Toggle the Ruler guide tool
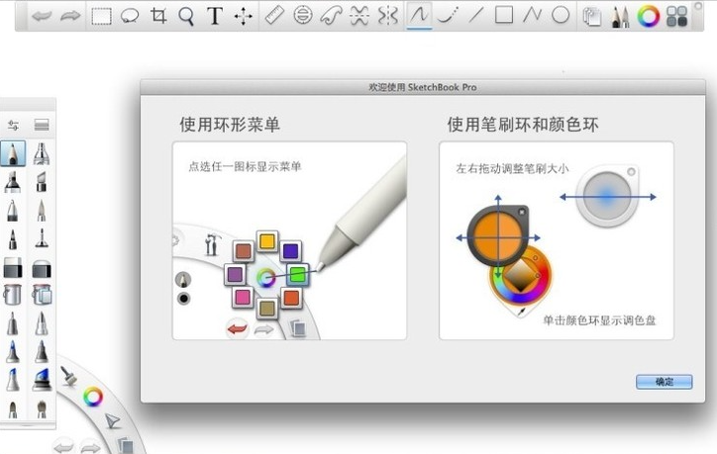The image size is (717, 454). click(x=275, y=16)
